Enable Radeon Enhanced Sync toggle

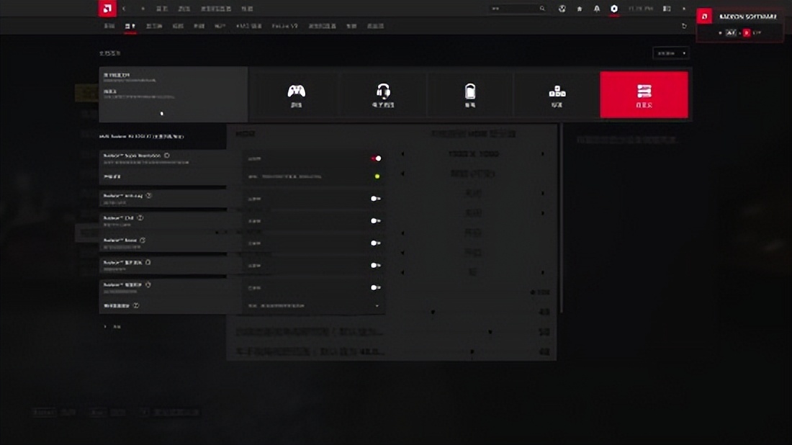click(375, 287)
